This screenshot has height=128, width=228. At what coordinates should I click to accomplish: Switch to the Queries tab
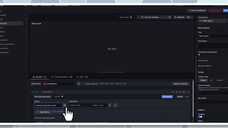pos(40,77)
